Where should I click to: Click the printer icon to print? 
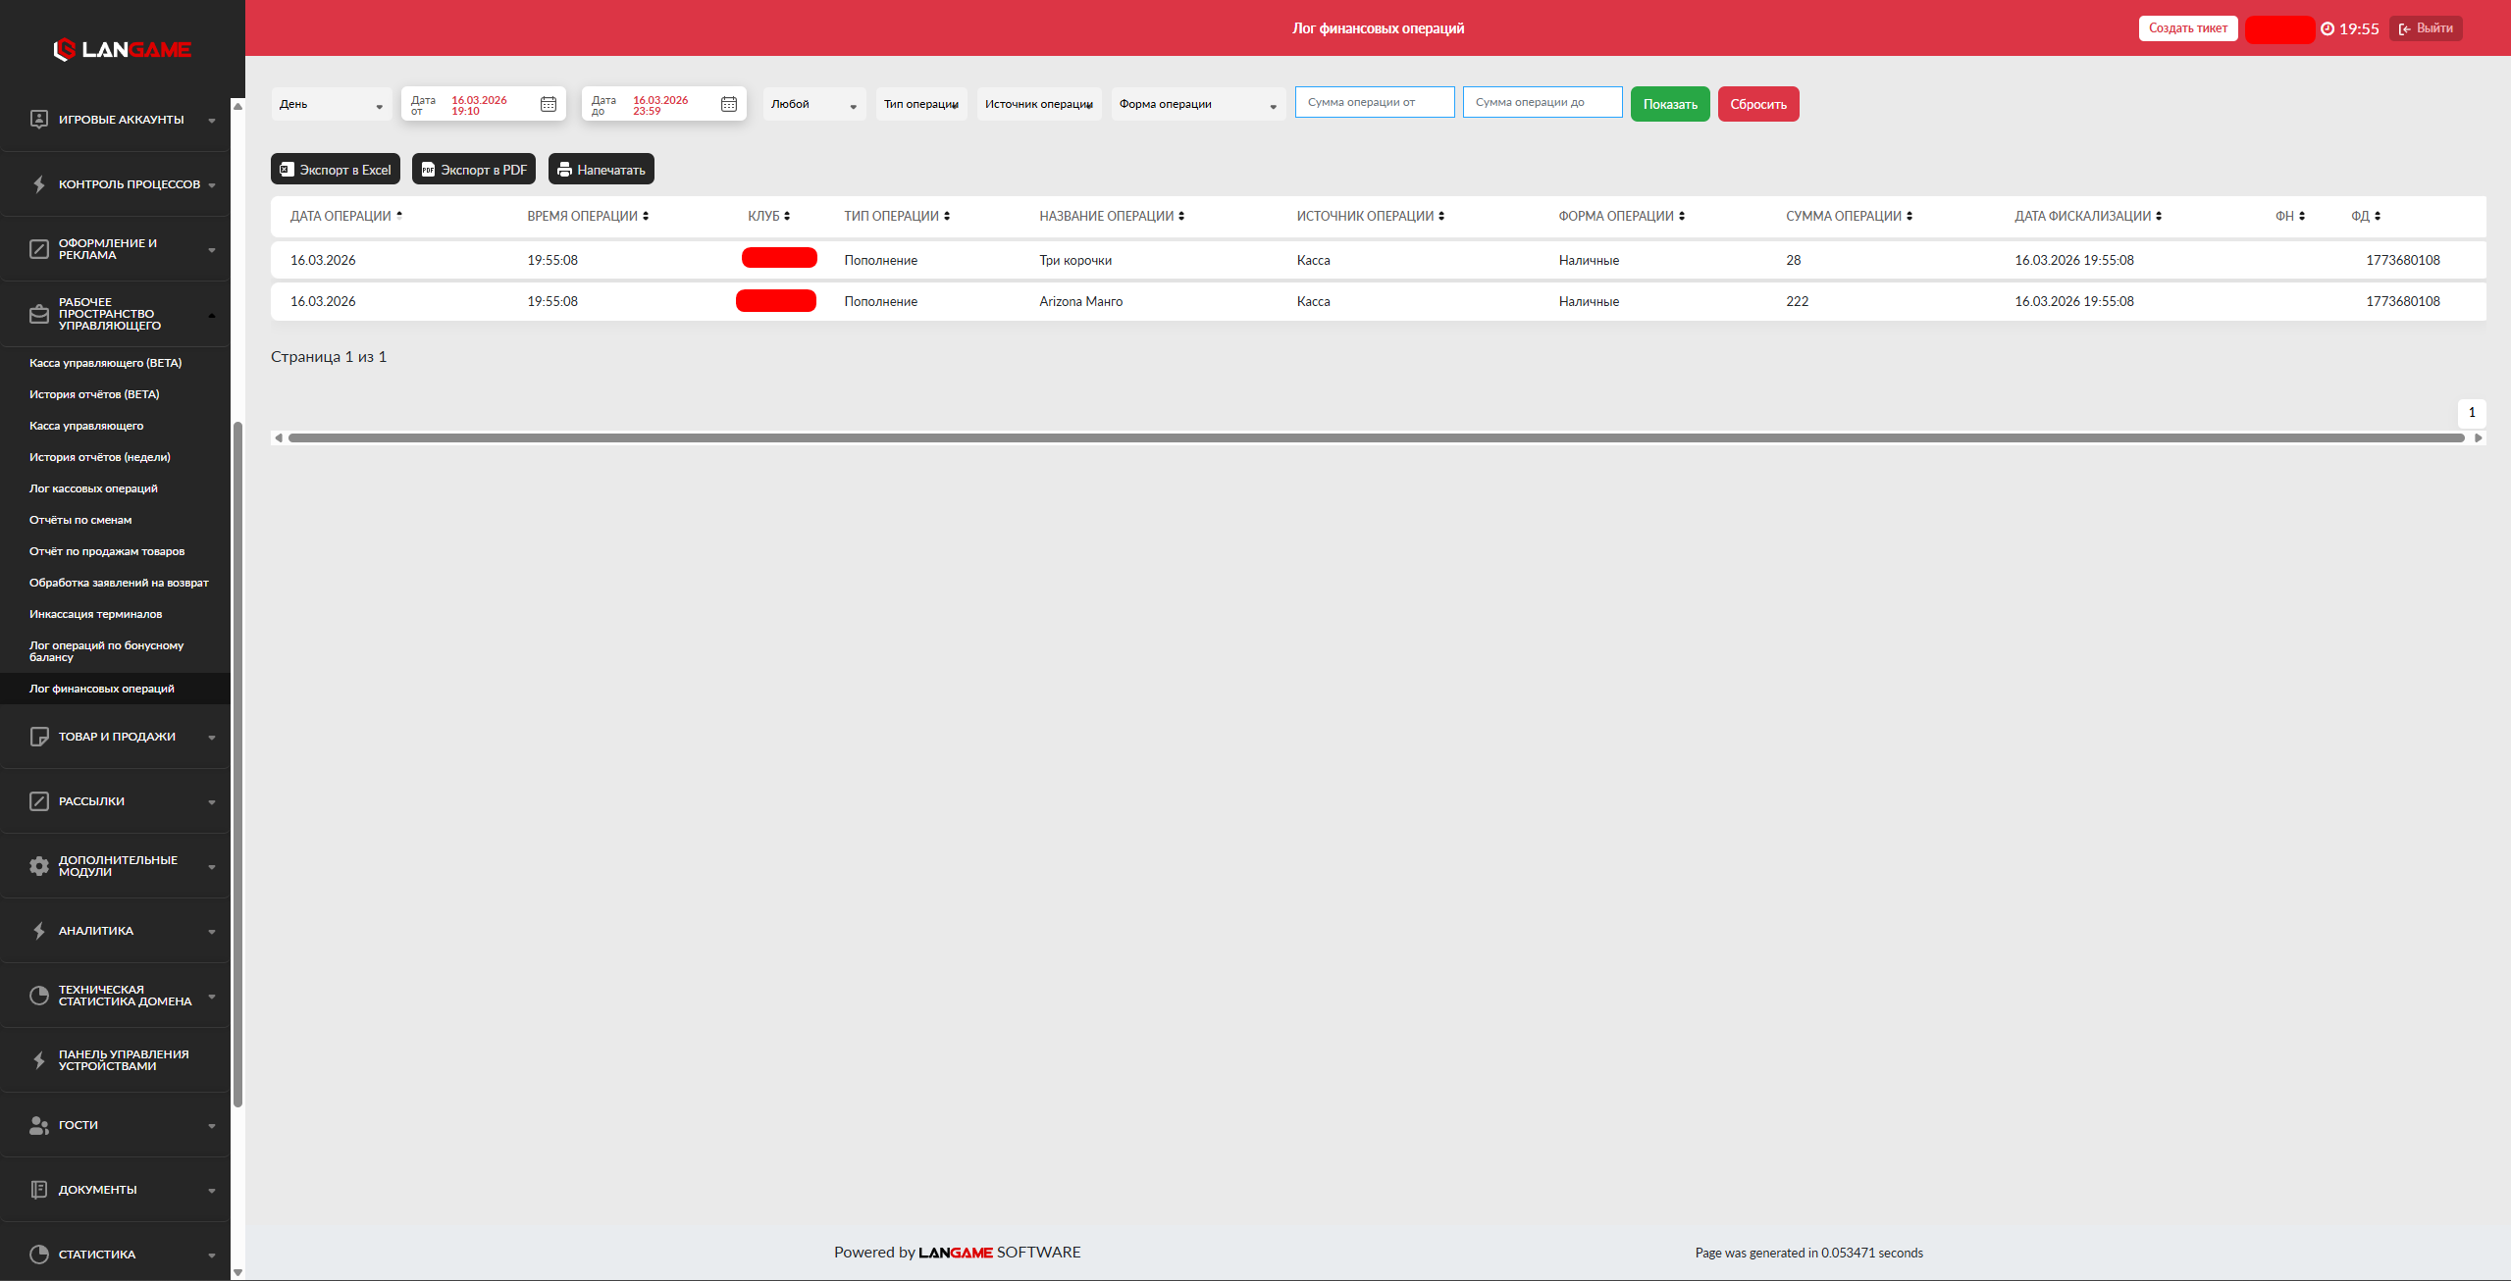tap(564, 170)
